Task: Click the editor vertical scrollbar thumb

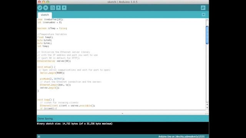Action: (x=207, y=35)
